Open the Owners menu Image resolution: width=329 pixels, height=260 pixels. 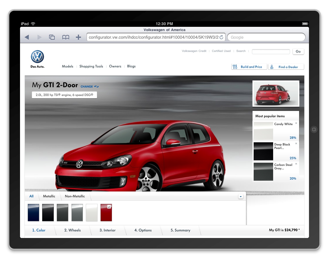click(x=115, y=66)
